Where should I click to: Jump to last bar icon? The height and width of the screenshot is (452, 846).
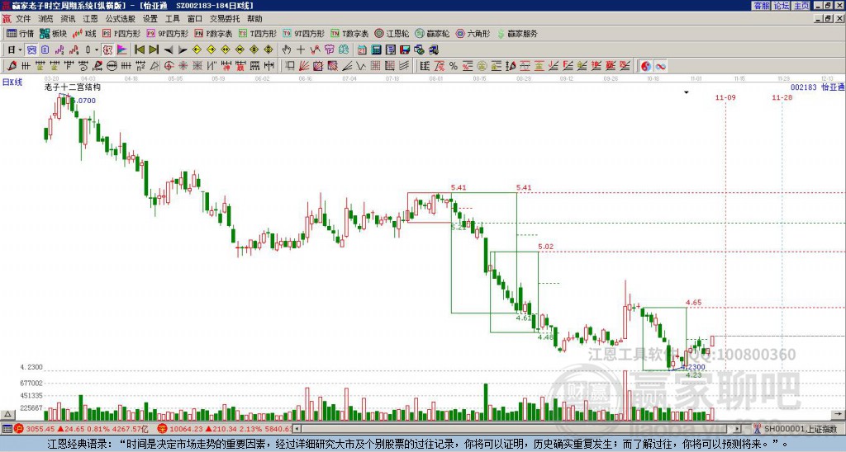point(154,50)
